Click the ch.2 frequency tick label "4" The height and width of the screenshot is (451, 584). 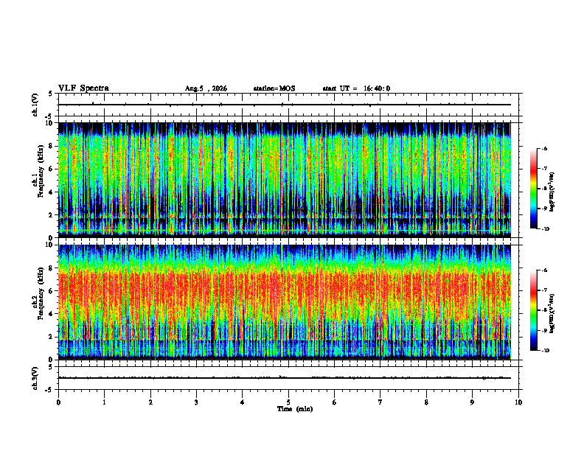coord(51,314)
